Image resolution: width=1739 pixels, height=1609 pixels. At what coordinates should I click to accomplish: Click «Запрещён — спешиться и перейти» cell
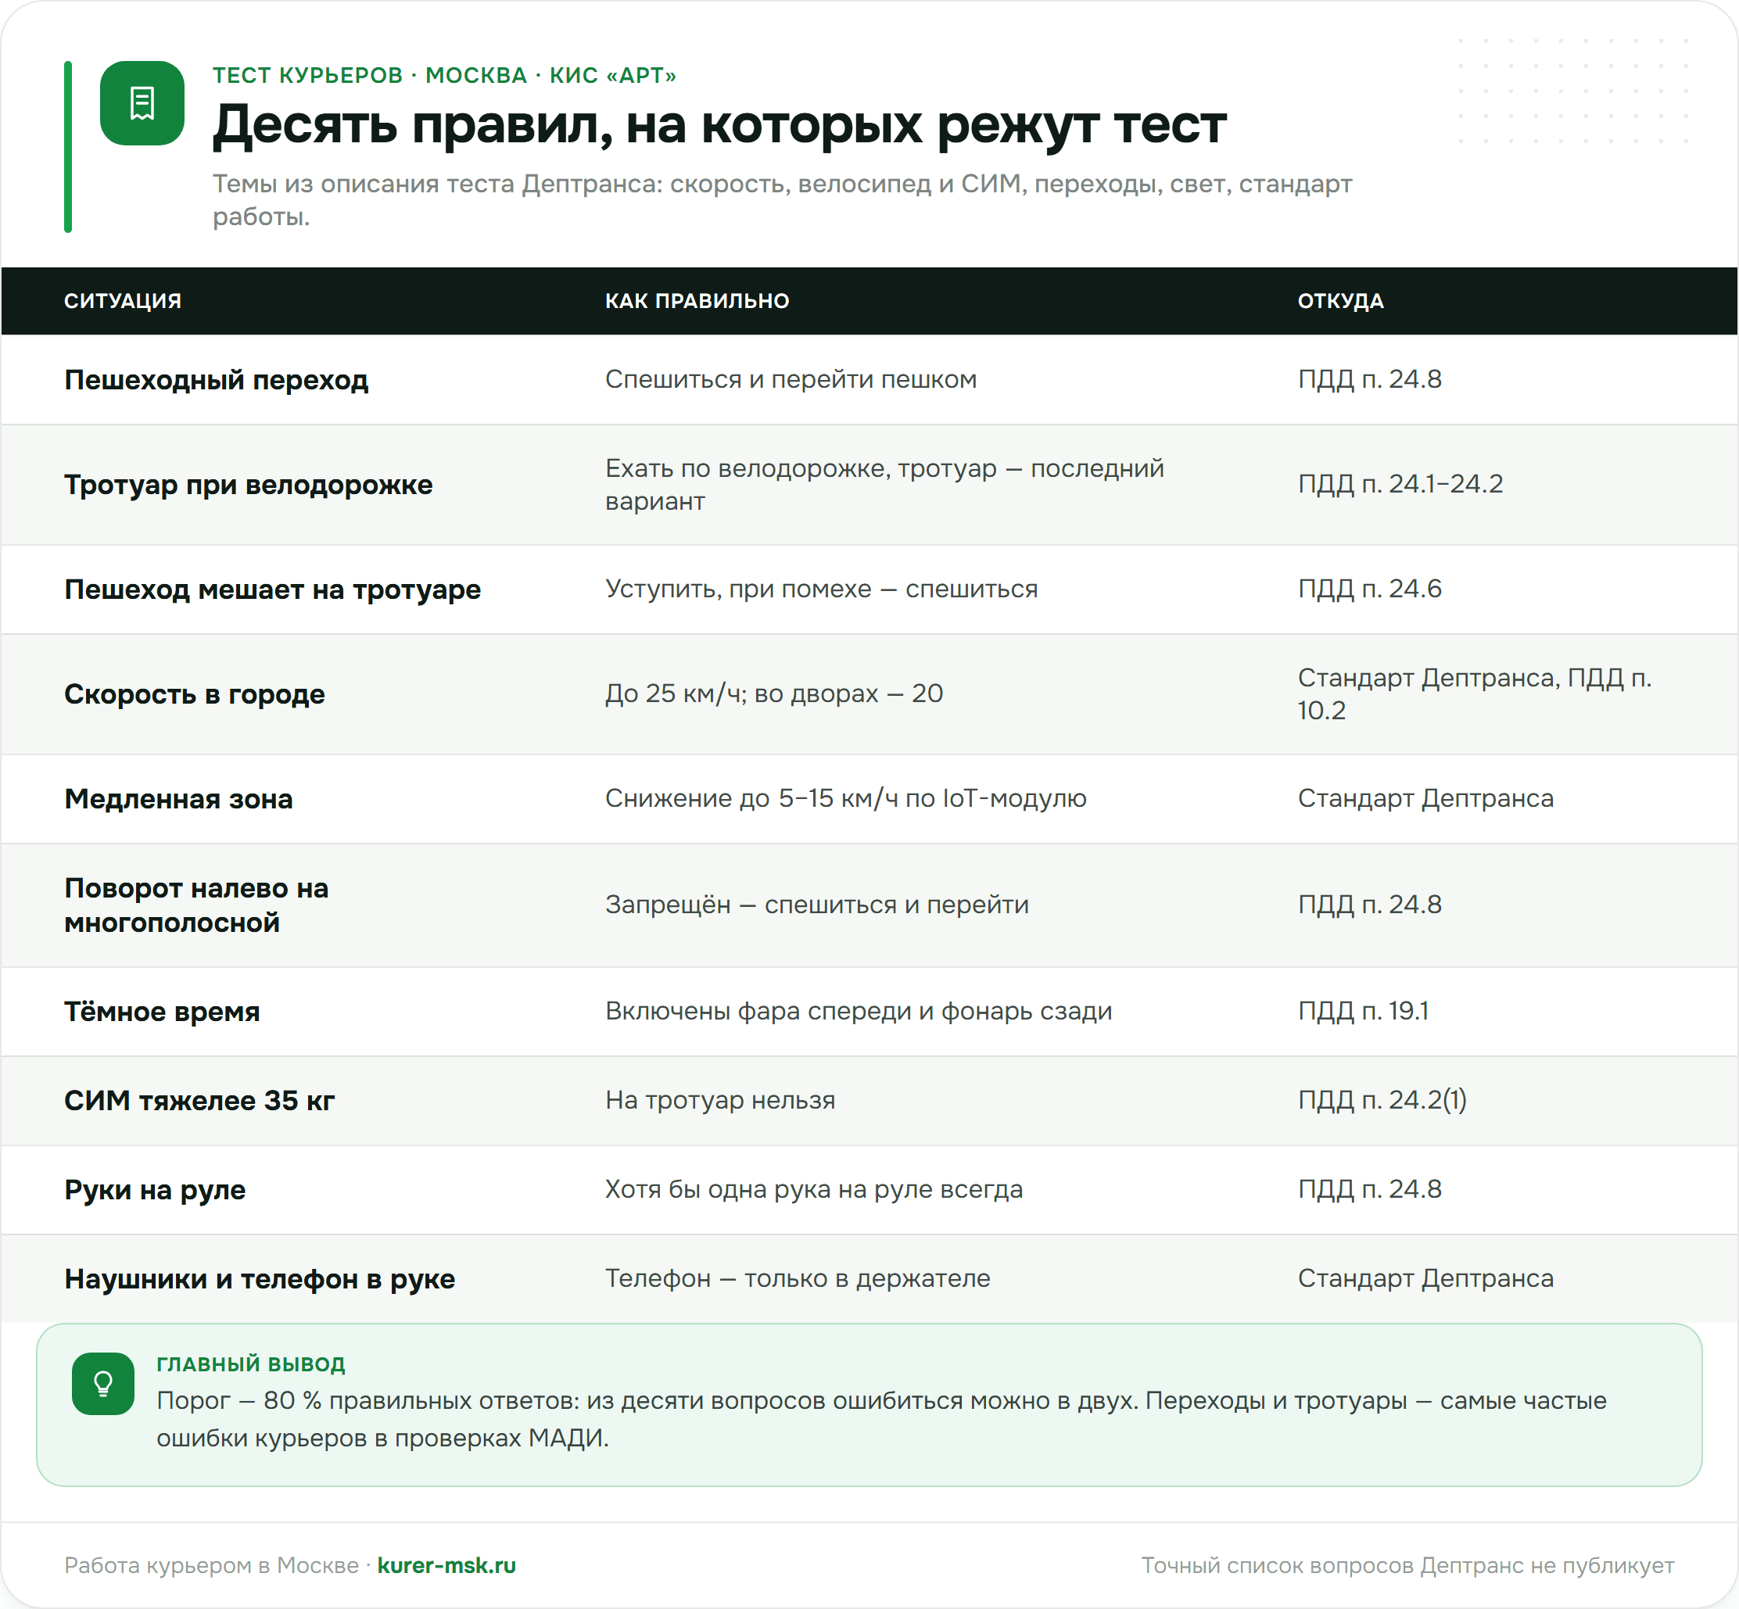pos(817,905)
